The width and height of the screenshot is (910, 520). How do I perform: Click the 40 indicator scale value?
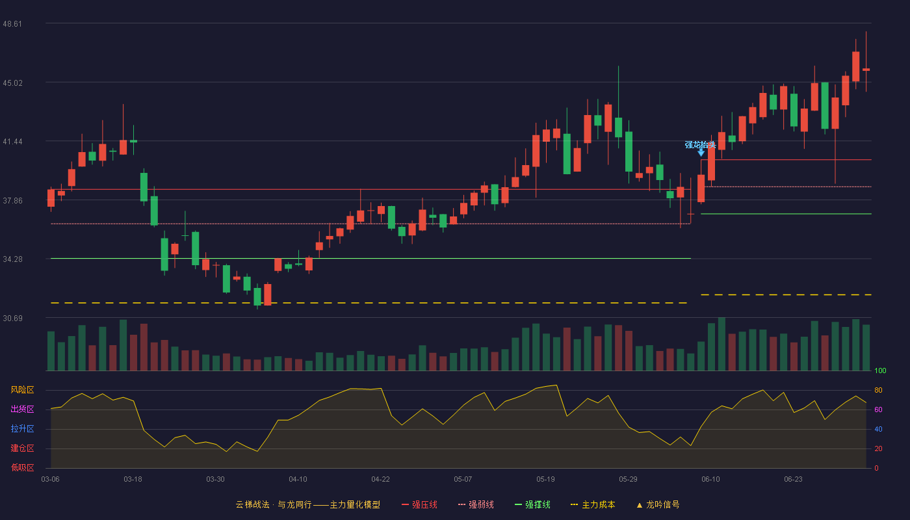878,429
